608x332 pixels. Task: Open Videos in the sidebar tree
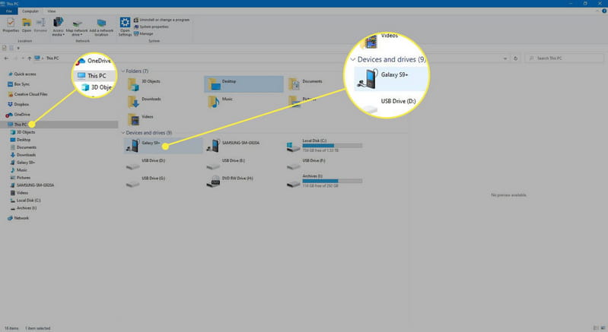19,193
